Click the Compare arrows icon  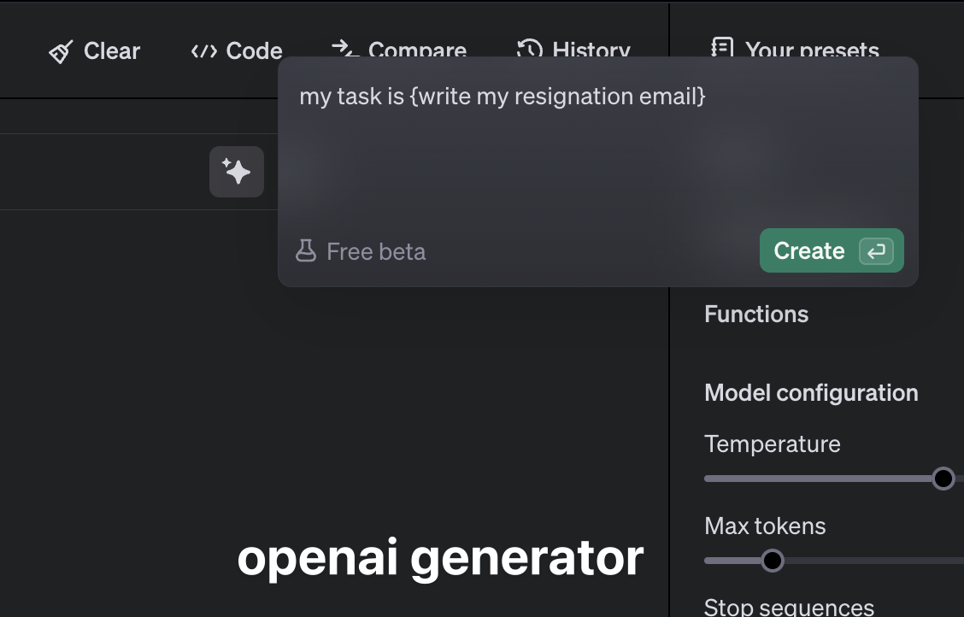(x=344, y=48)
